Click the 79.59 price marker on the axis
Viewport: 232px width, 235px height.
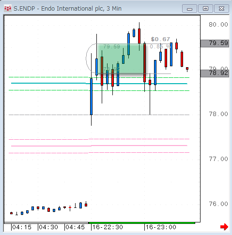pyautogui.click(x=215, y=43)
